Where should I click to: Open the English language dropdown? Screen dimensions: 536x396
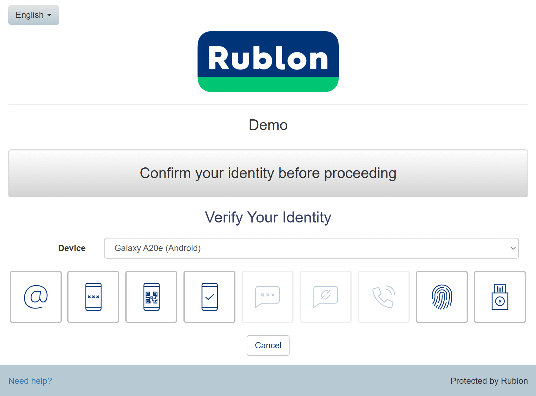[34, 15]
